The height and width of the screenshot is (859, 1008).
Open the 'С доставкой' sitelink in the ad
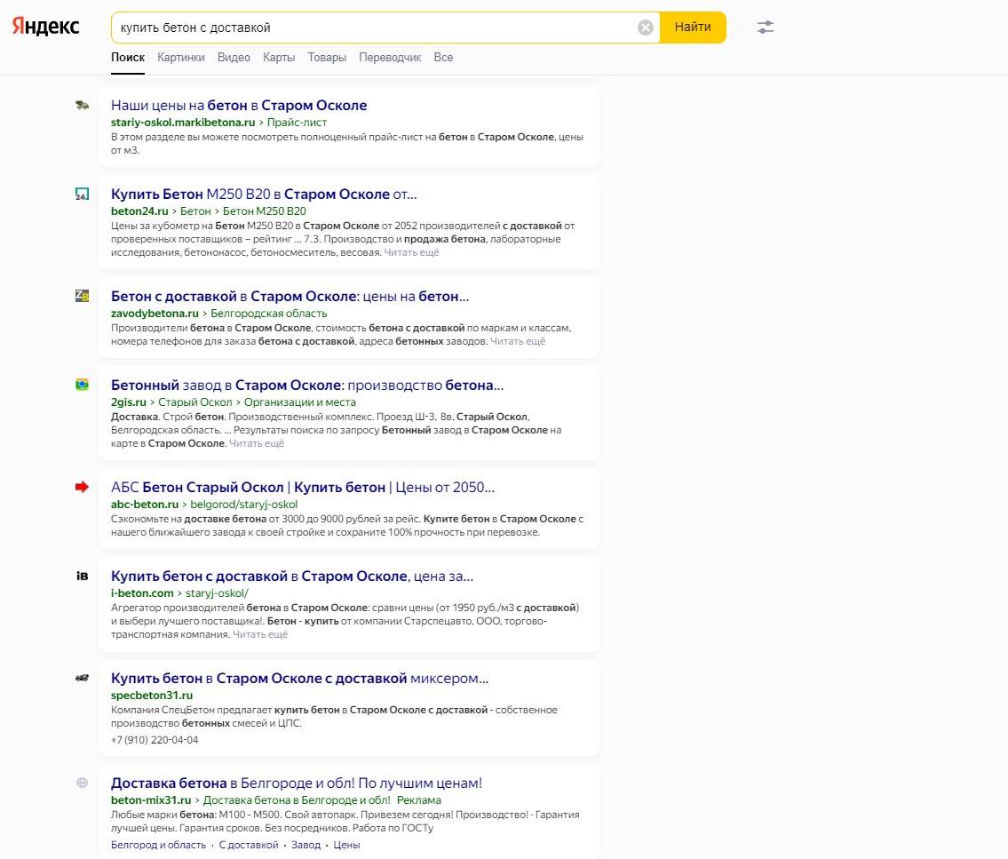(x=248, y=845)
